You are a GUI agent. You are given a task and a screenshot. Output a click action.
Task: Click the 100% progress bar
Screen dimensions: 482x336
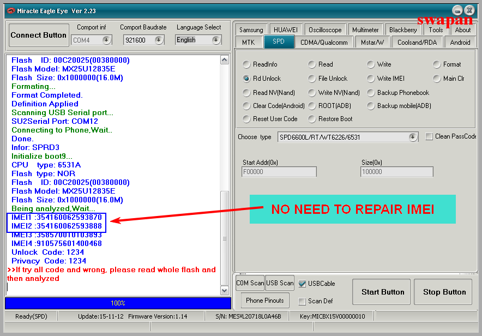[x=118, y=303]
